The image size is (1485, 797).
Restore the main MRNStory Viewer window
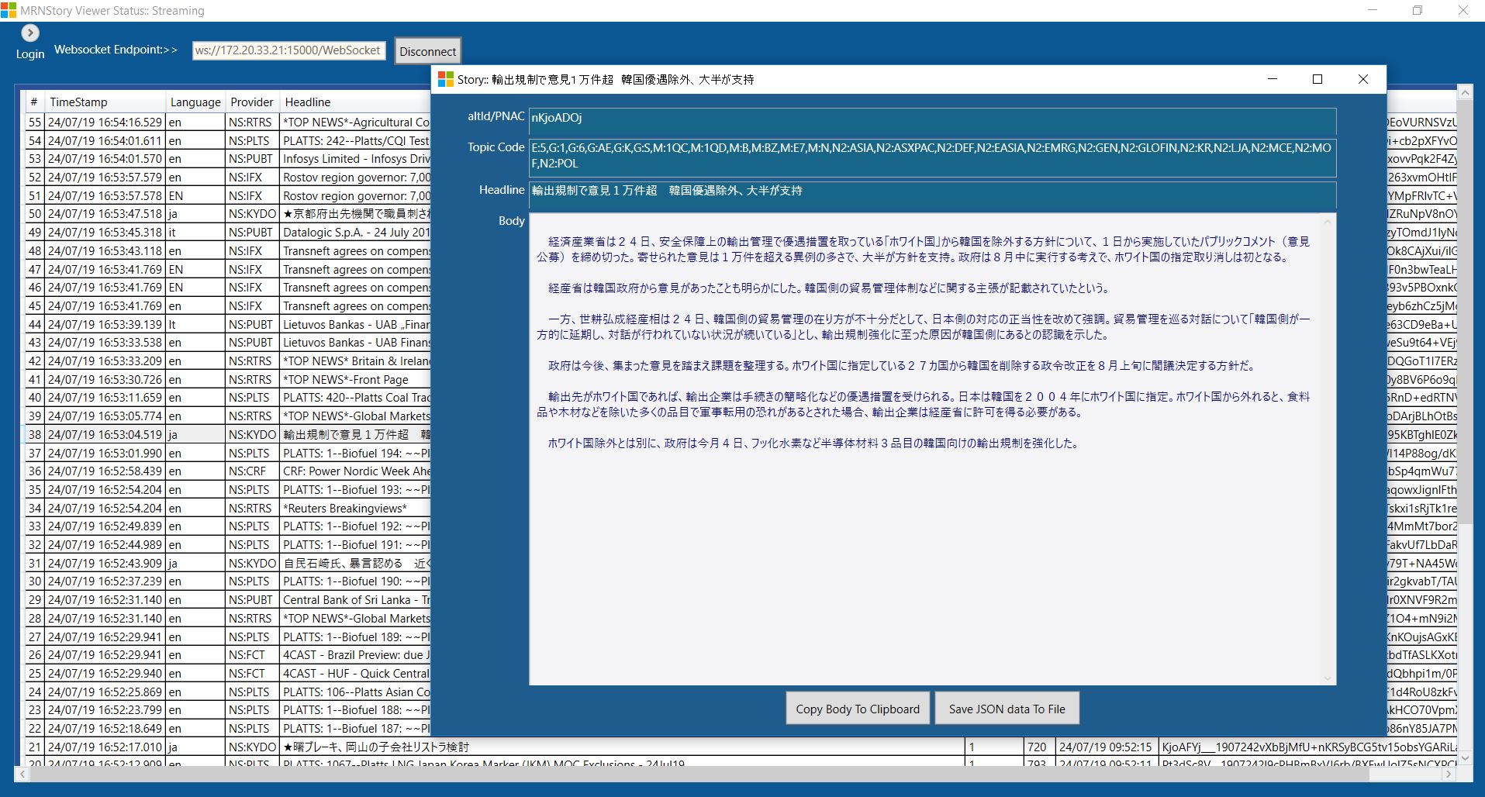(x=1418, y=10)
